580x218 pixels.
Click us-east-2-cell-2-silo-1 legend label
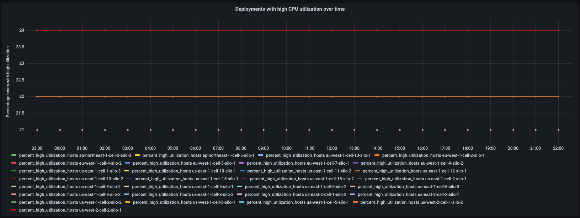(408, 195)
